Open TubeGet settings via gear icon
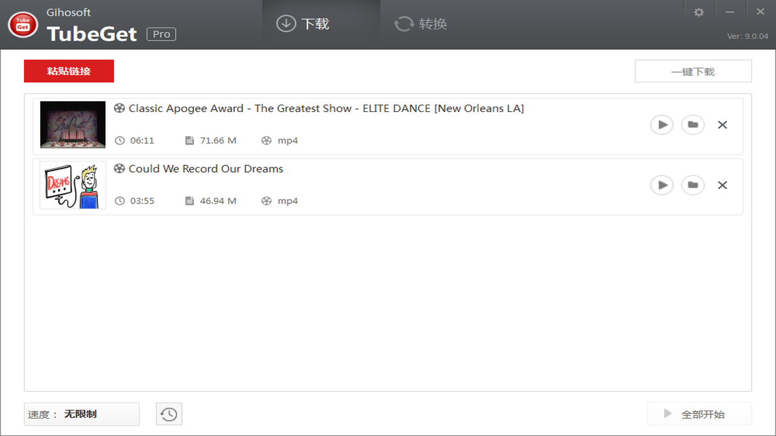This screenshot has width=776, height=436. (x=698, y=12)
